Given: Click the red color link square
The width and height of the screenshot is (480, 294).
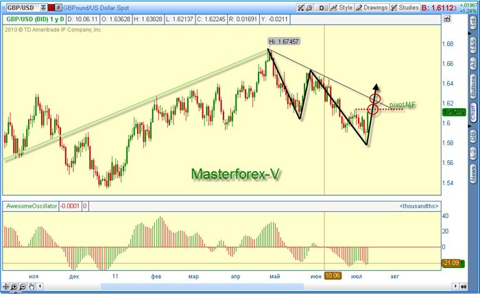Looking at the screenshot, I should [51, 8].
